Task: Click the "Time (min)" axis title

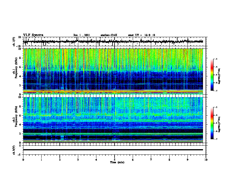Action: (117, 162)
